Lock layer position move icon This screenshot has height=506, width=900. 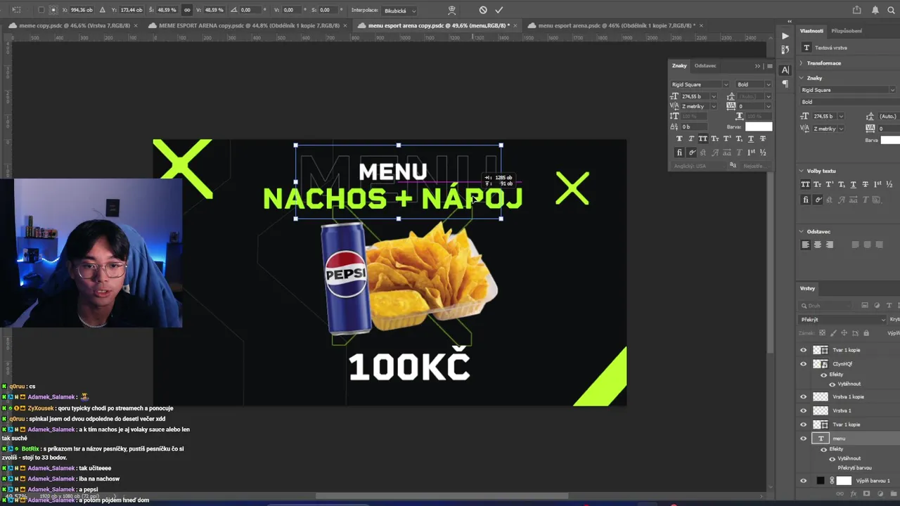(x=844, y=333)
